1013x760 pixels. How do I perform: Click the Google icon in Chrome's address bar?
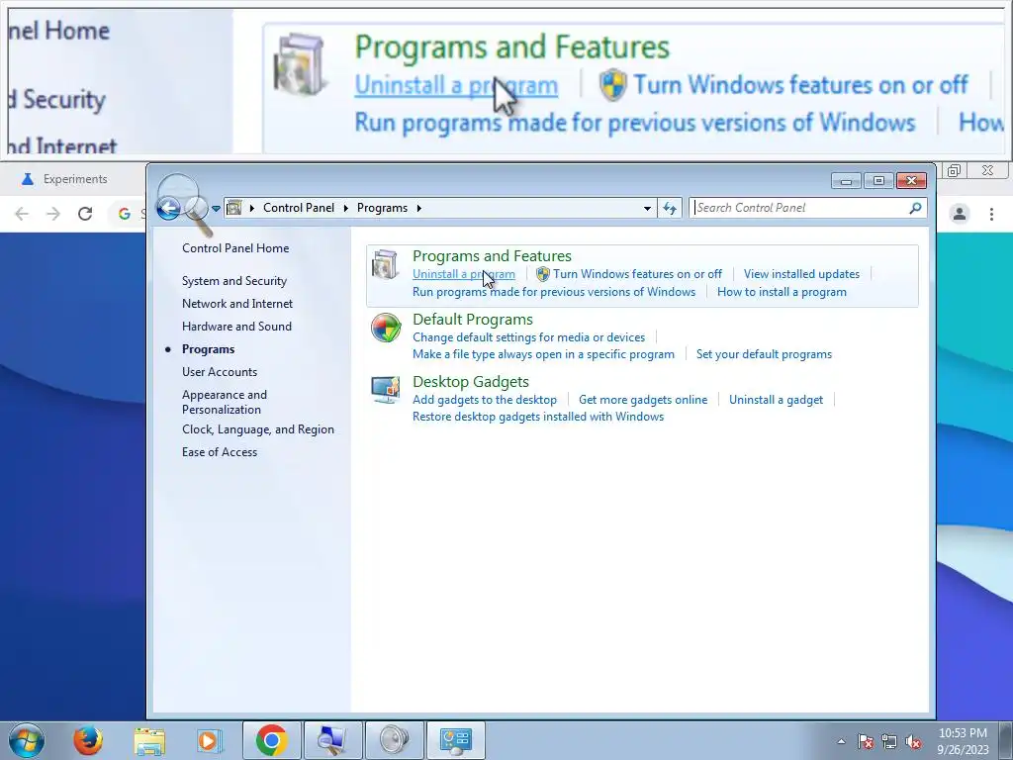tap(125, 214)
